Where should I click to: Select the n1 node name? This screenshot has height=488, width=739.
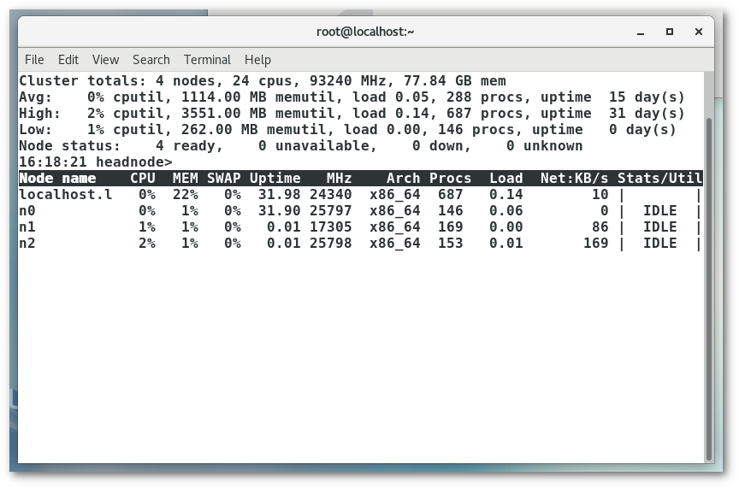(27, 227)
